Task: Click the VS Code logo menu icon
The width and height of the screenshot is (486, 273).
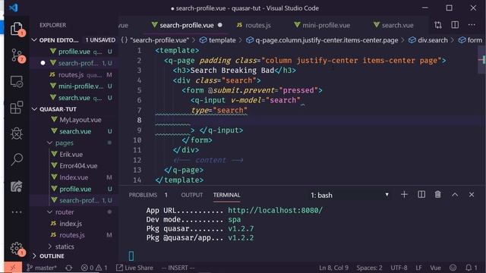Action: 14,8
